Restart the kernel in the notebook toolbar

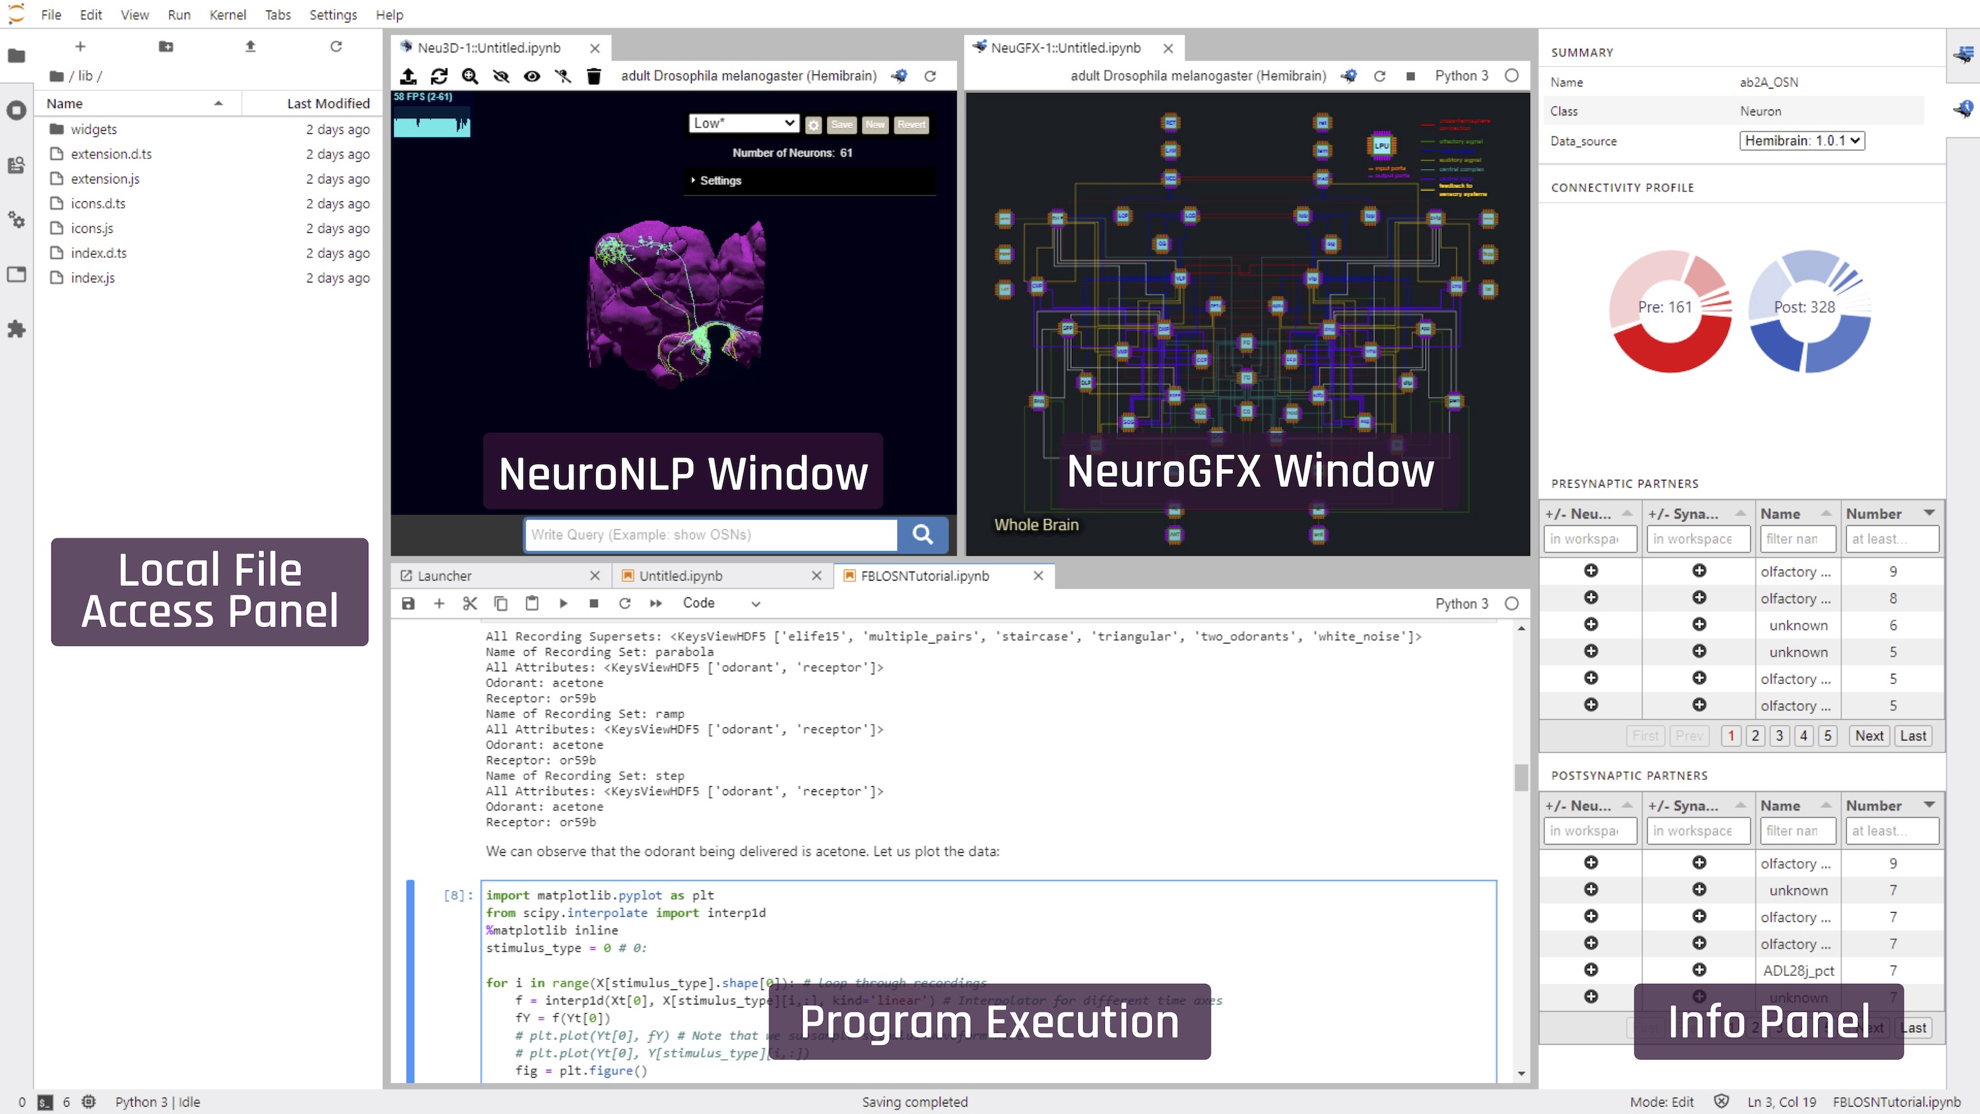coord(625,603)
